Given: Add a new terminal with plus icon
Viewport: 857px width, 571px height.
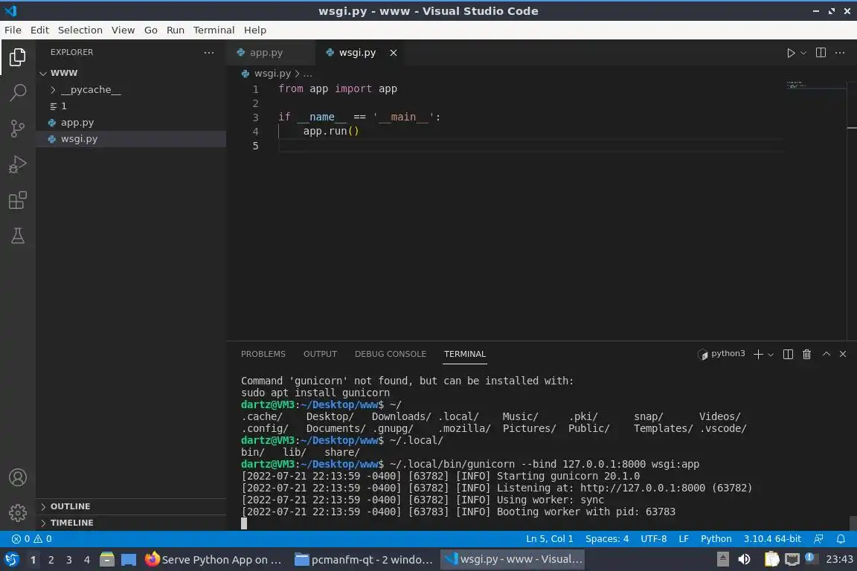Looking at the screenshot, I should 758,354.
